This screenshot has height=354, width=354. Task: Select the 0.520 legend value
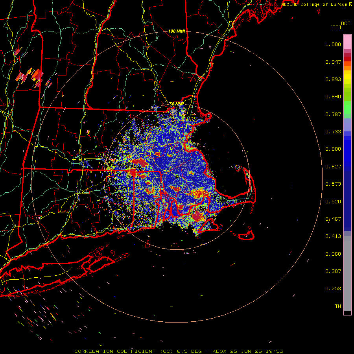[333, 202]
